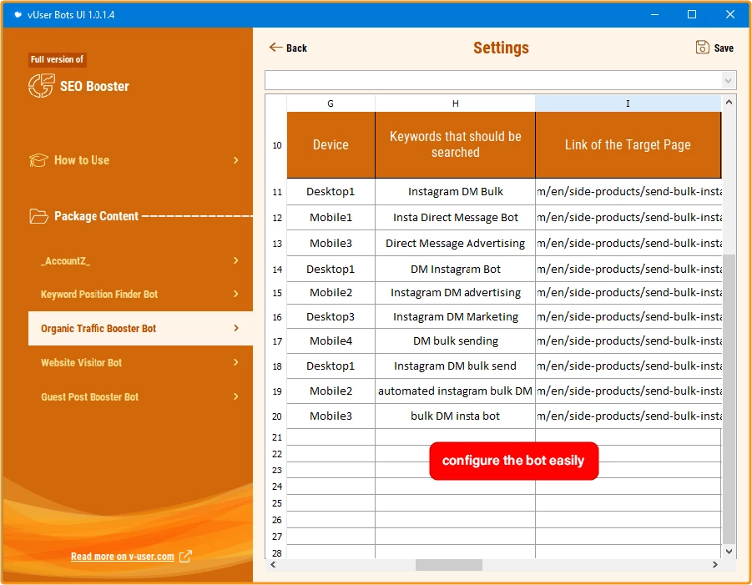This screenshot has width=752, height=585.
Task: Select Keyword Position Finder Bot
Action: pos(140,294)
